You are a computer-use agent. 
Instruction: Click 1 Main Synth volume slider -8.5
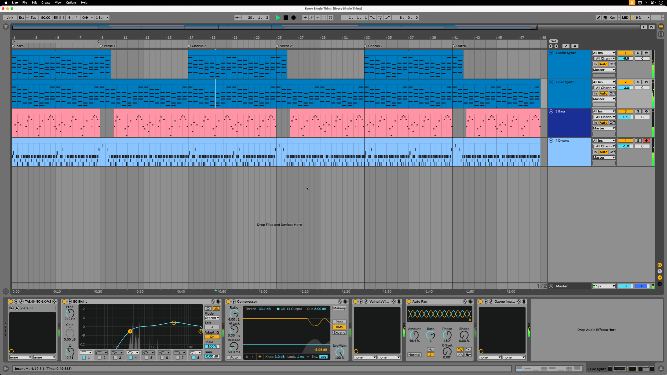pyautogui.click(x=626, y=59)
